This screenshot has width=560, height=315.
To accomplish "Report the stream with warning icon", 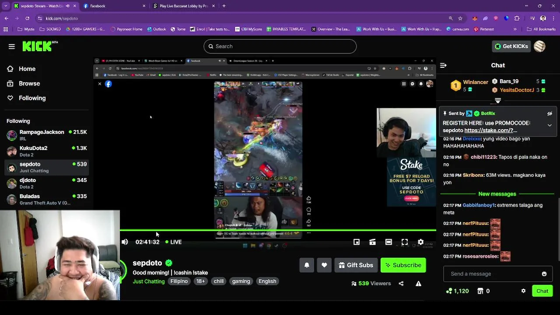I will (x=419, y=283).
